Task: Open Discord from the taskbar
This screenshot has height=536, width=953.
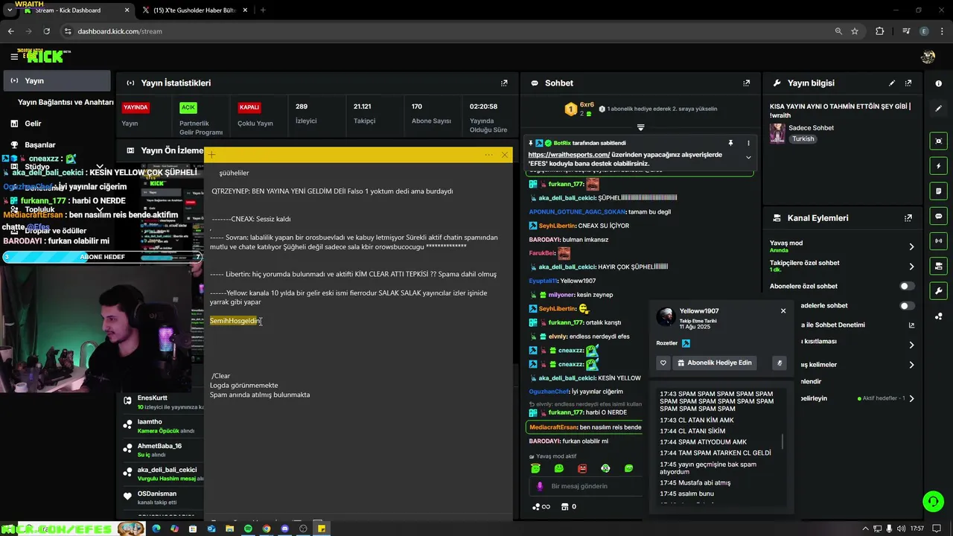Action: tap(285, 529)
